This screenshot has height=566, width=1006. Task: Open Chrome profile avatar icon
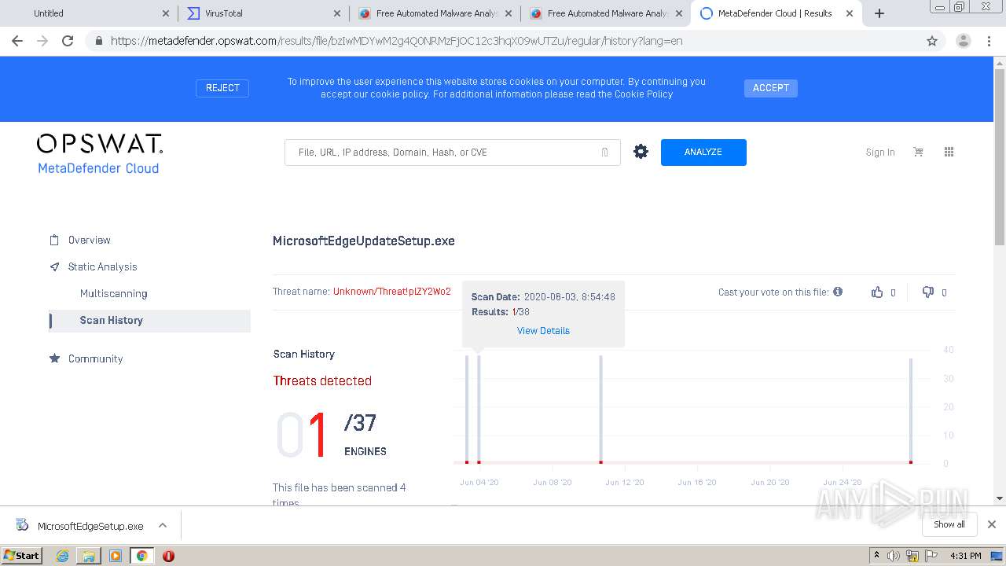963,41
